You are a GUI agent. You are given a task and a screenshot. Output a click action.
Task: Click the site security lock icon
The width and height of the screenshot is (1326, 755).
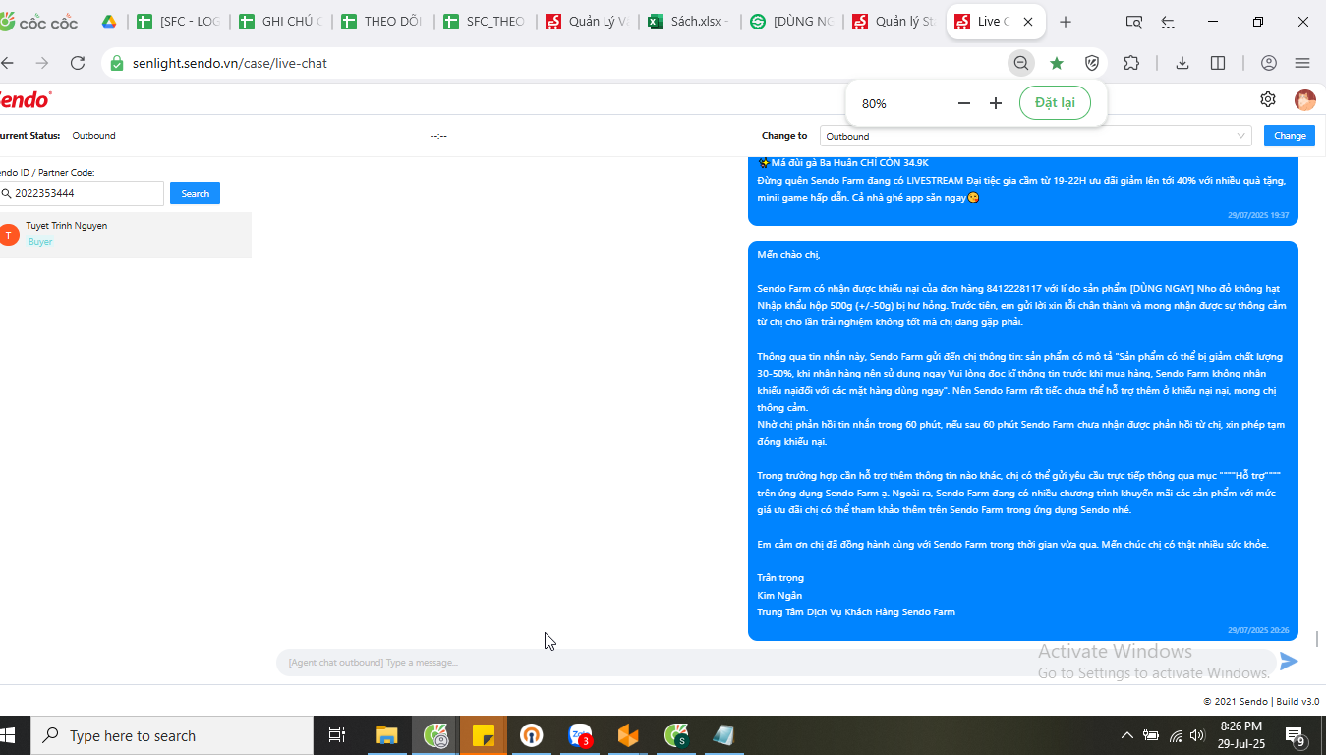[x=116, y=63]
